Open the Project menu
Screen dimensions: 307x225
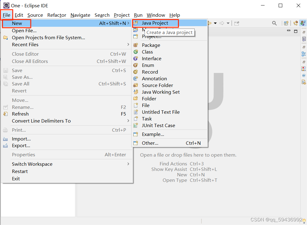[x=121, y=15]
